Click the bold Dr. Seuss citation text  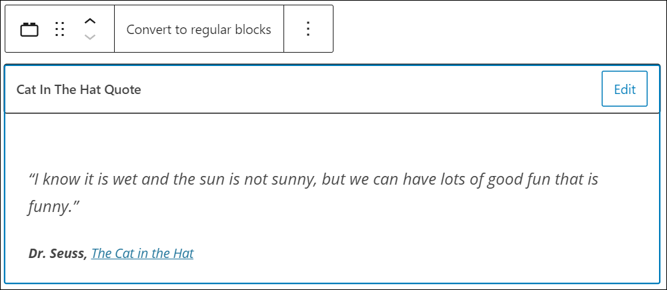pos(58,253)
